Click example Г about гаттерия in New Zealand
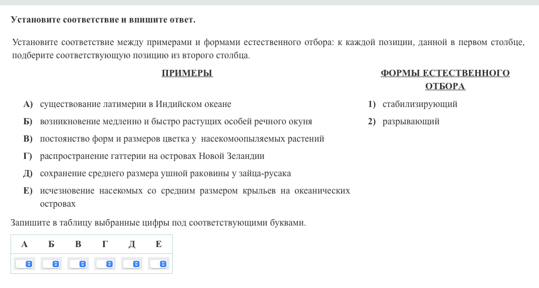The width and height of the screenshot is (539, 288). [152, 156]
